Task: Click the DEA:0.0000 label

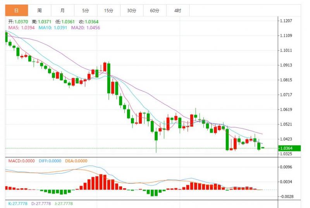Action: coord(76,161)
